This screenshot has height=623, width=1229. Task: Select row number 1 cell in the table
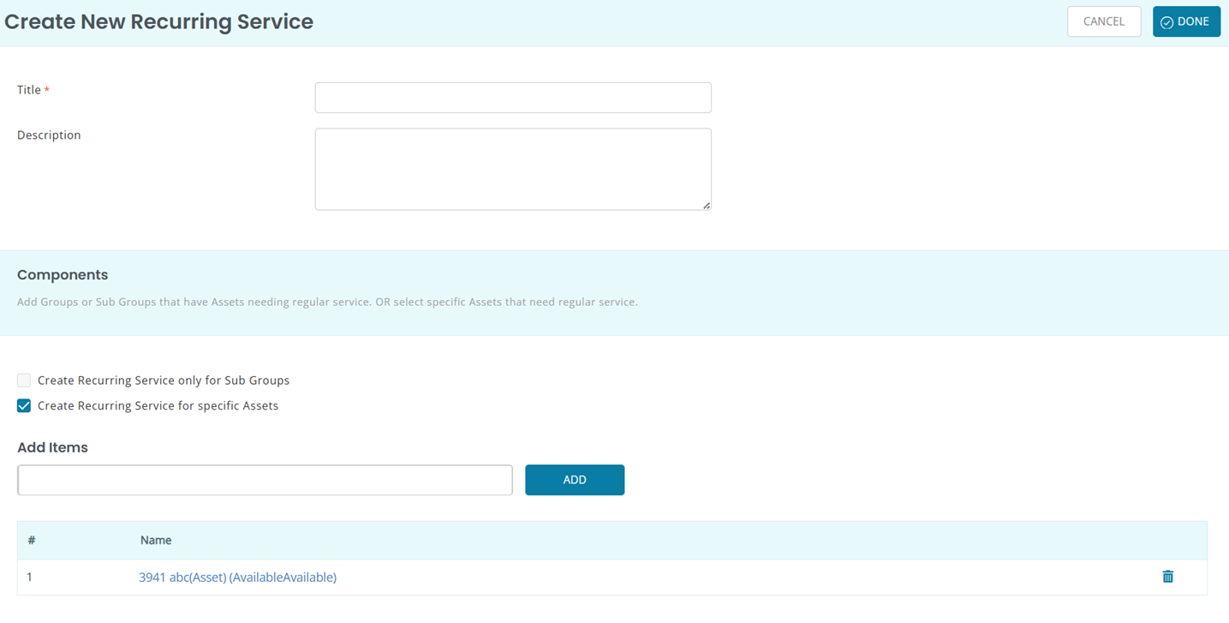tap(29, 578)
